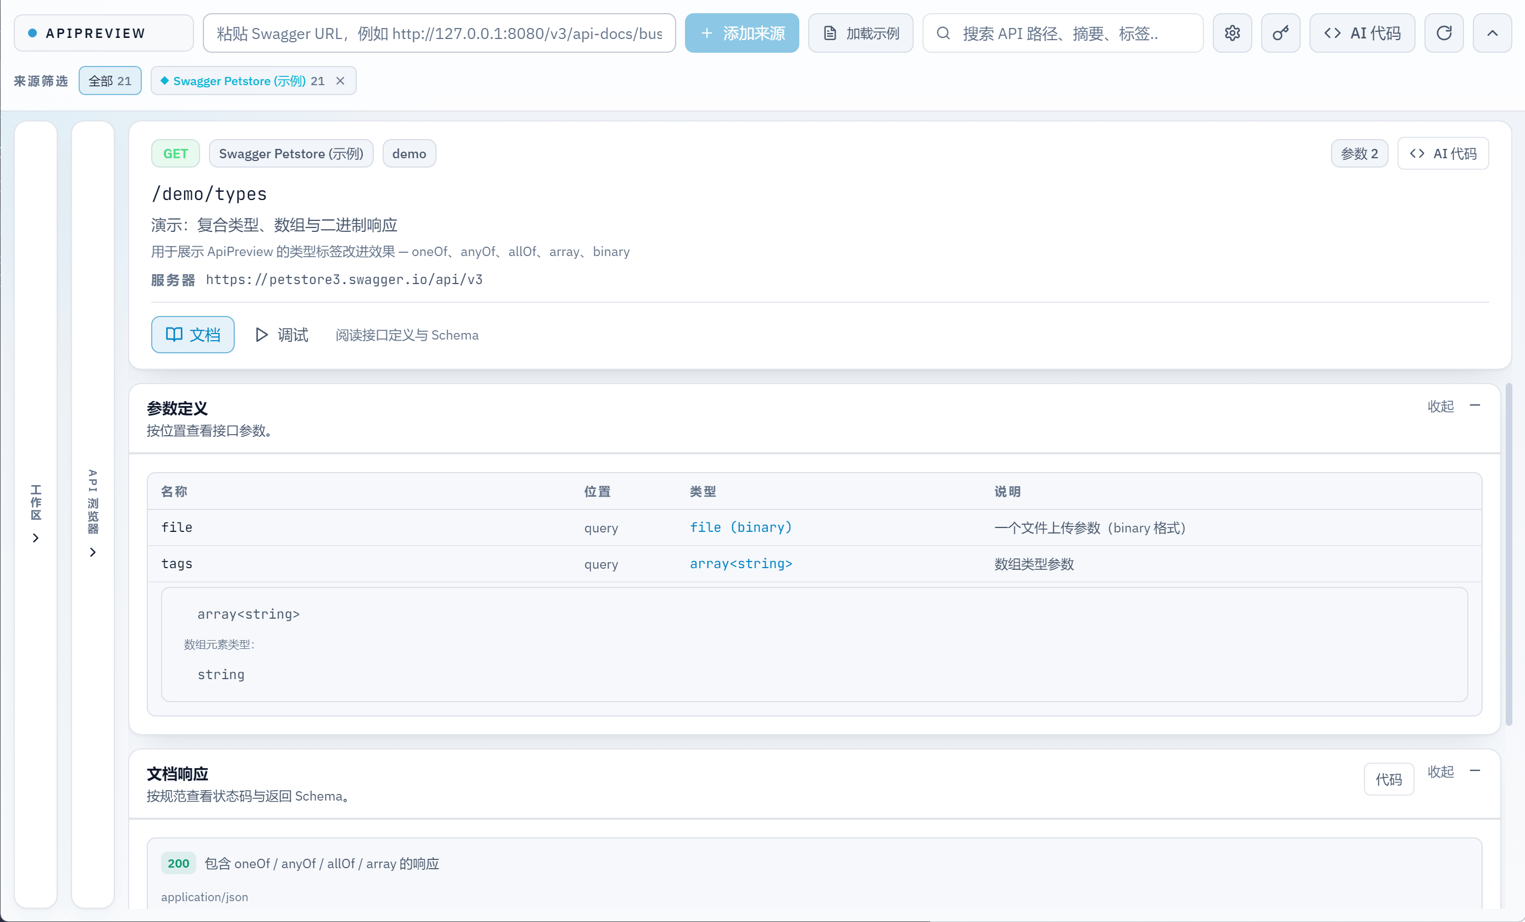1525x922 pixels.
Task: Focus the Swagger URL input field
Action: click(x=439, y=33)
